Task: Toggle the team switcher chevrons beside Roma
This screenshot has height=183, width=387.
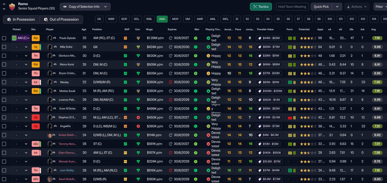Action: point(4,7)
